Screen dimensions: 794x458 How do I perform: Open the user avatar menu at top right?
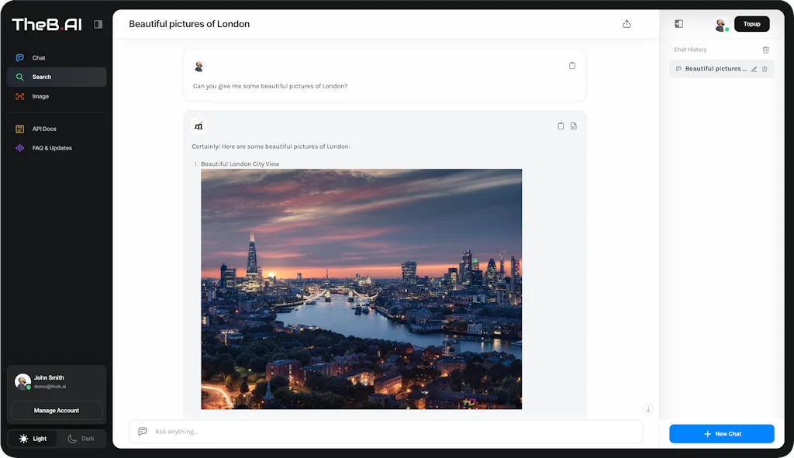click(720, 24)
